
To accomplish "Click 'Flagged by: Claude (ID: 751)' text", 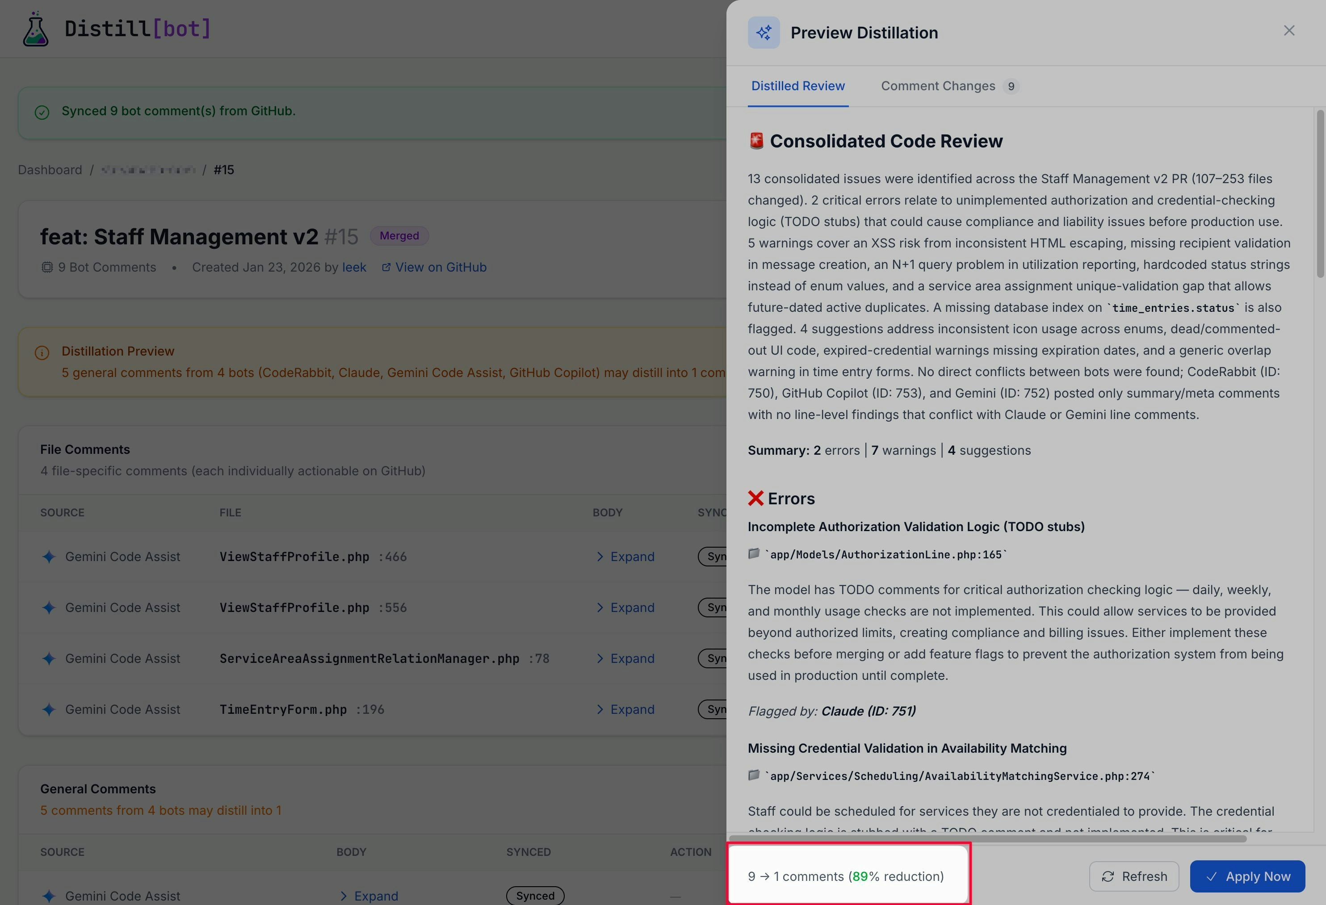I will pyautogui.click(x=831, y=711).
